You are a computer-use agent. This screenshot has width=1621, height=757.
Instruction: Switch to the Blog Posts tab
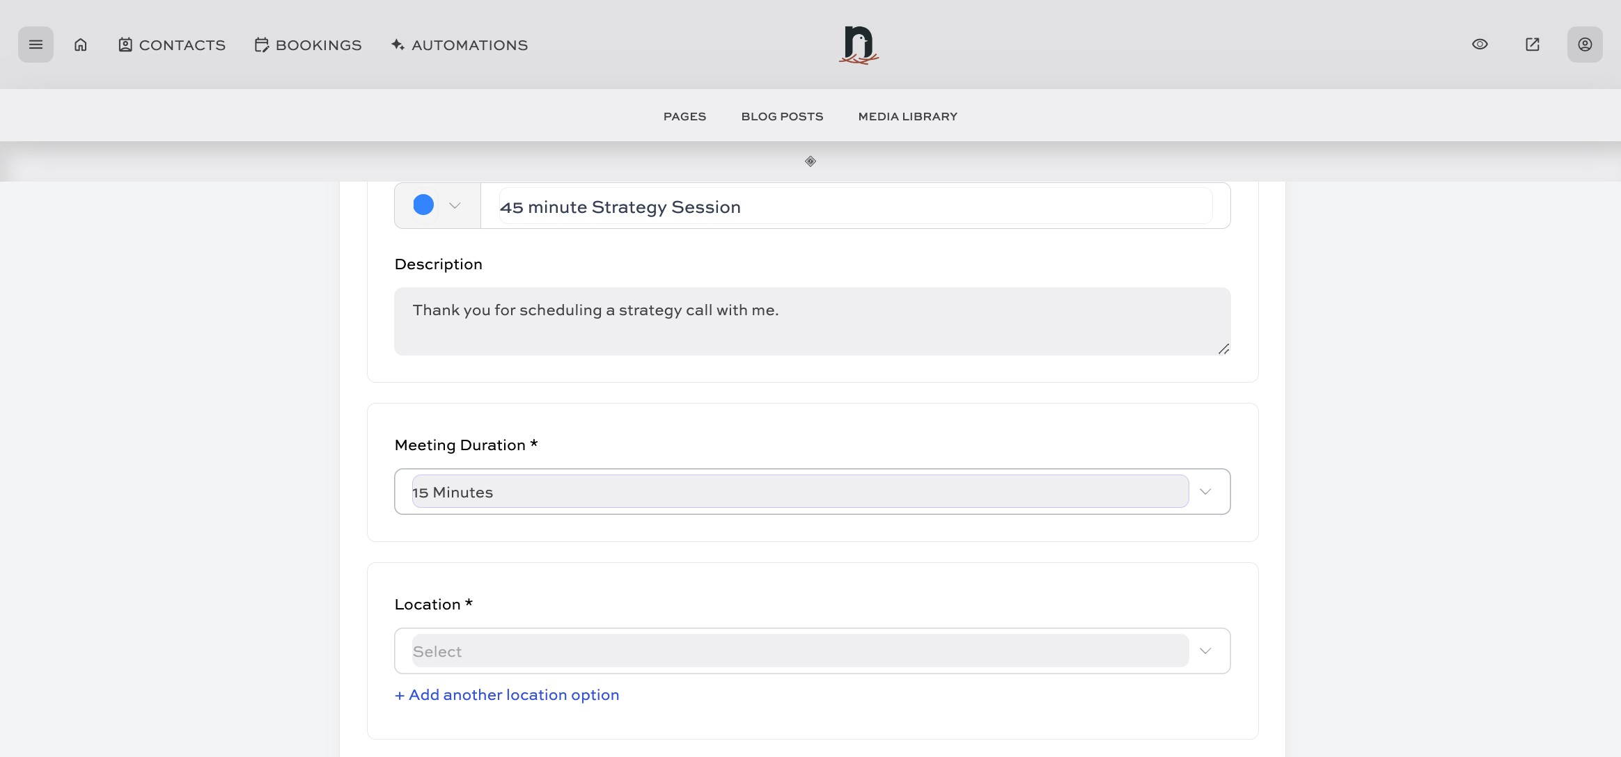click(782, 116)
